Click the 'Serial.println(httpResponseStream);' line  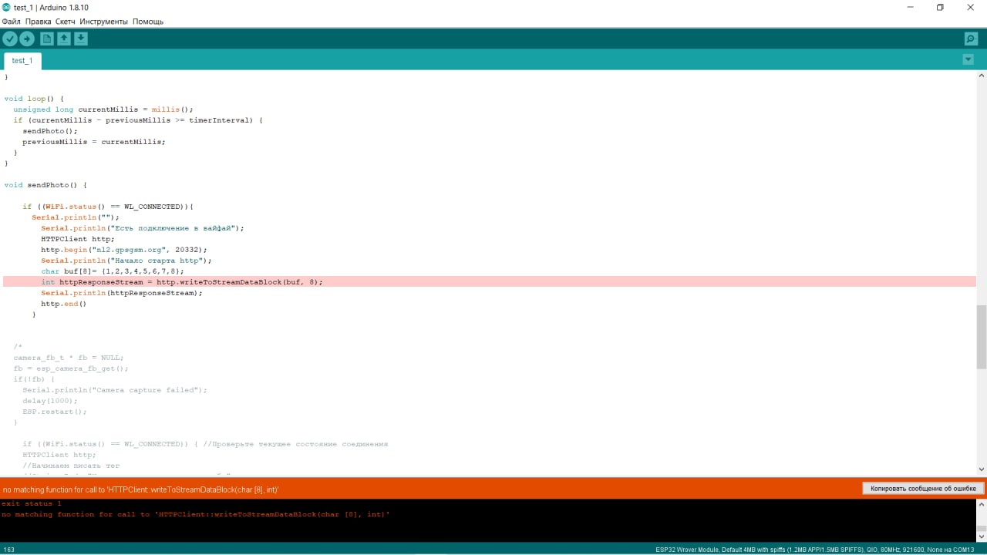[x=122, y=293]
